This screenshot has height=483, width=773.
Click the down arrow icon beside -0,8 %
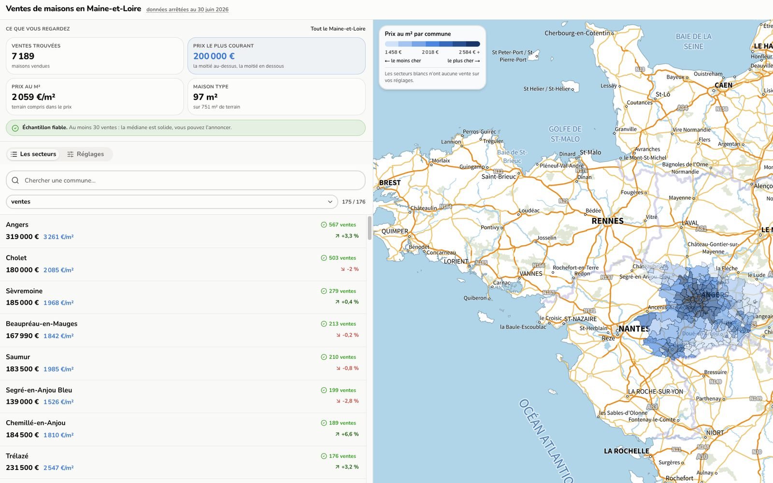pos(339,368)
